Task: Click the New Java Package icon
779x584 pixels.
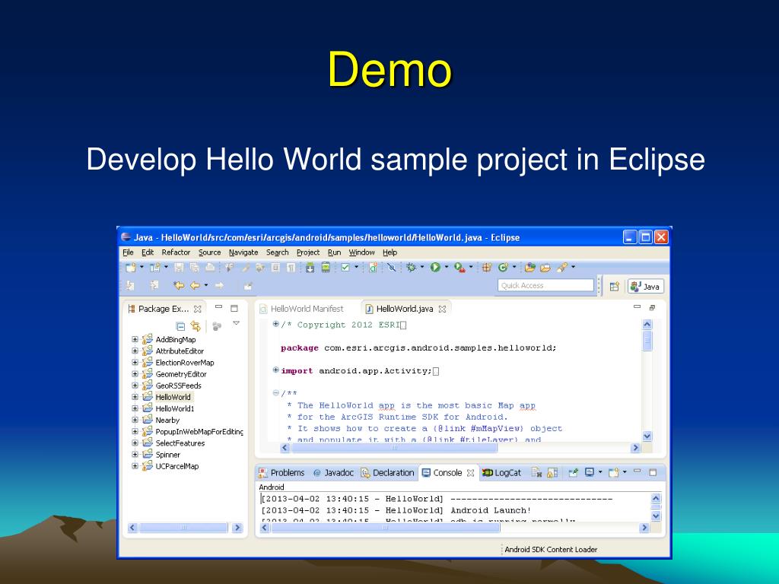Action: (x=486, y=268)
